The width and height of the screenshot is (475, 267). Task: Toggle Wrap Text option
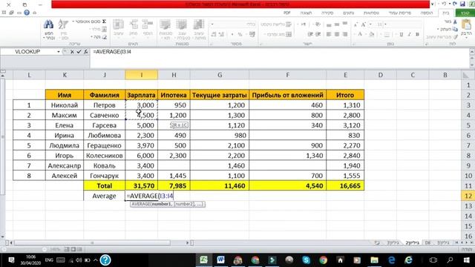pyautogui.click(x=276, y=24)
